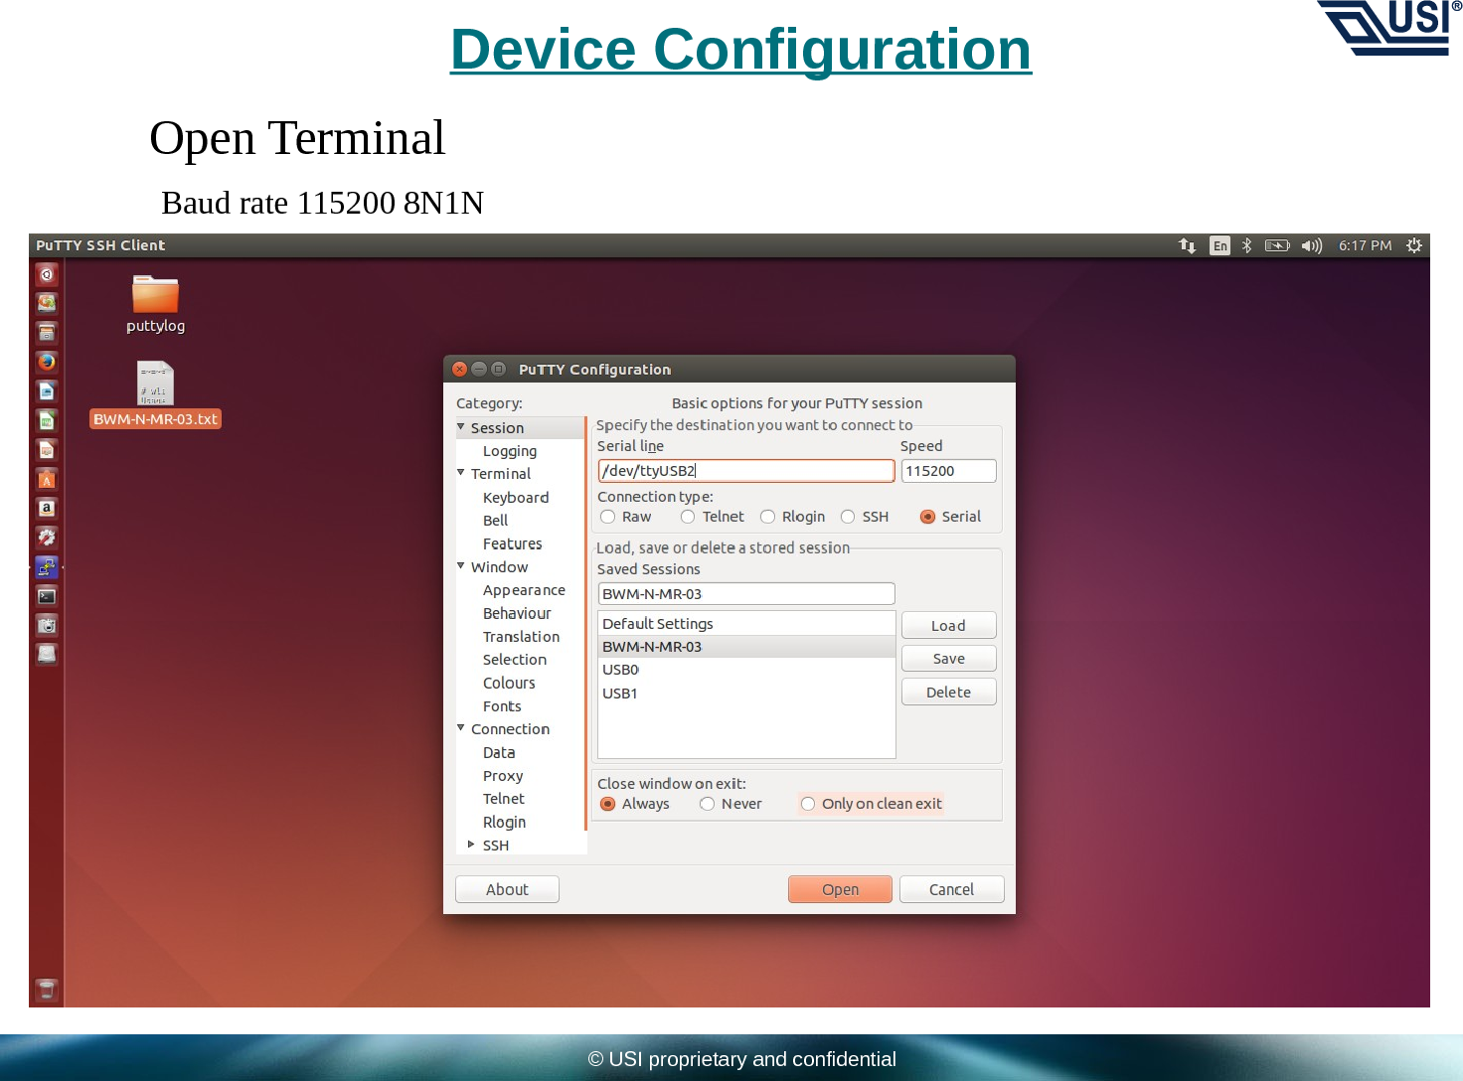Open the En keyboard layout indicator
1463x1081 pixels.
[1219, 245]
